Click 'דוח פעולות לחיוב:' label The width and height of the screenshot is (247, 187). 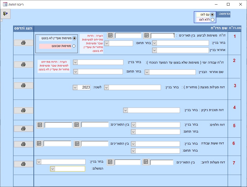213,162
